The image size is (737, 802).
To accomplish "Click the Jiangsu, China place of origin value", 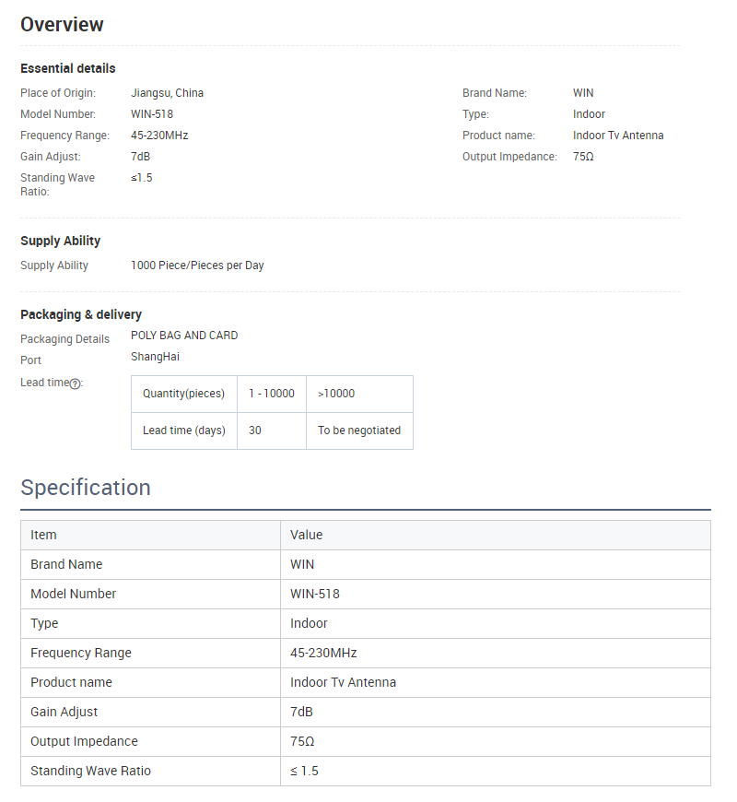I will (167, 93).
